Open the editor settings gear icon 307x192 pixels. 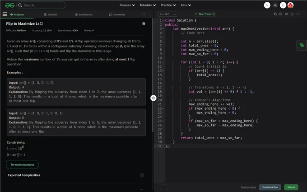[x=286, y=14]
